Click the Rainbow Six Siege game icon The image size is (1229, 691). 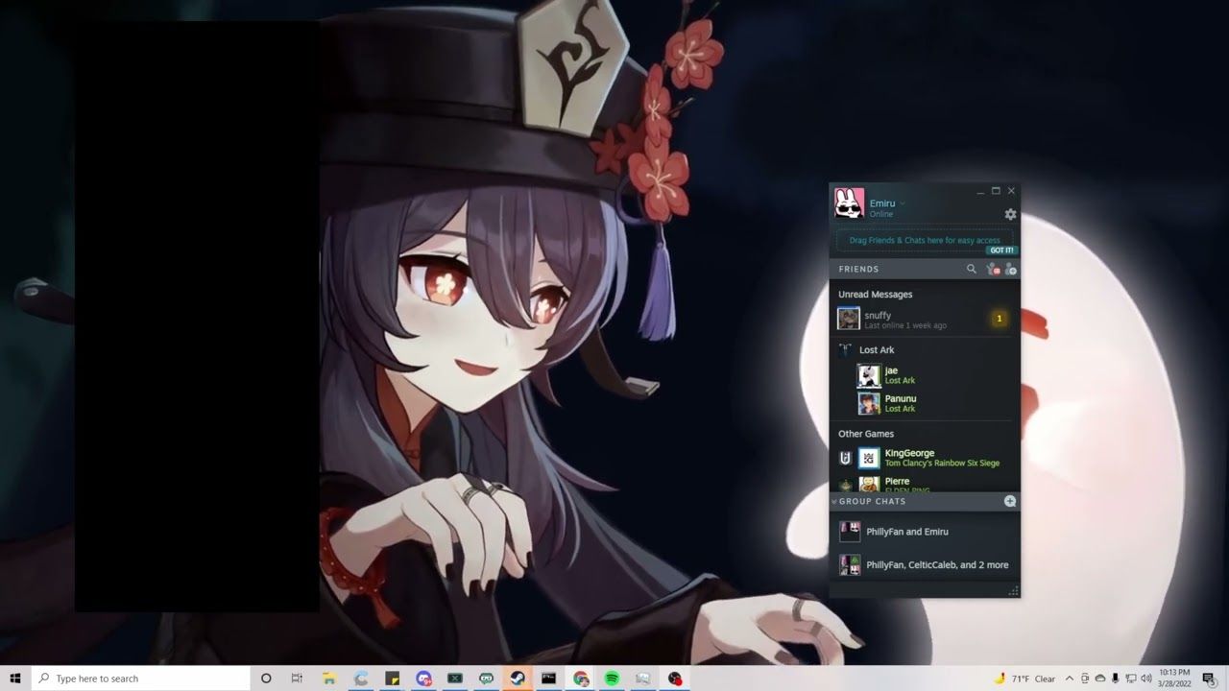[x=845, y=459]
